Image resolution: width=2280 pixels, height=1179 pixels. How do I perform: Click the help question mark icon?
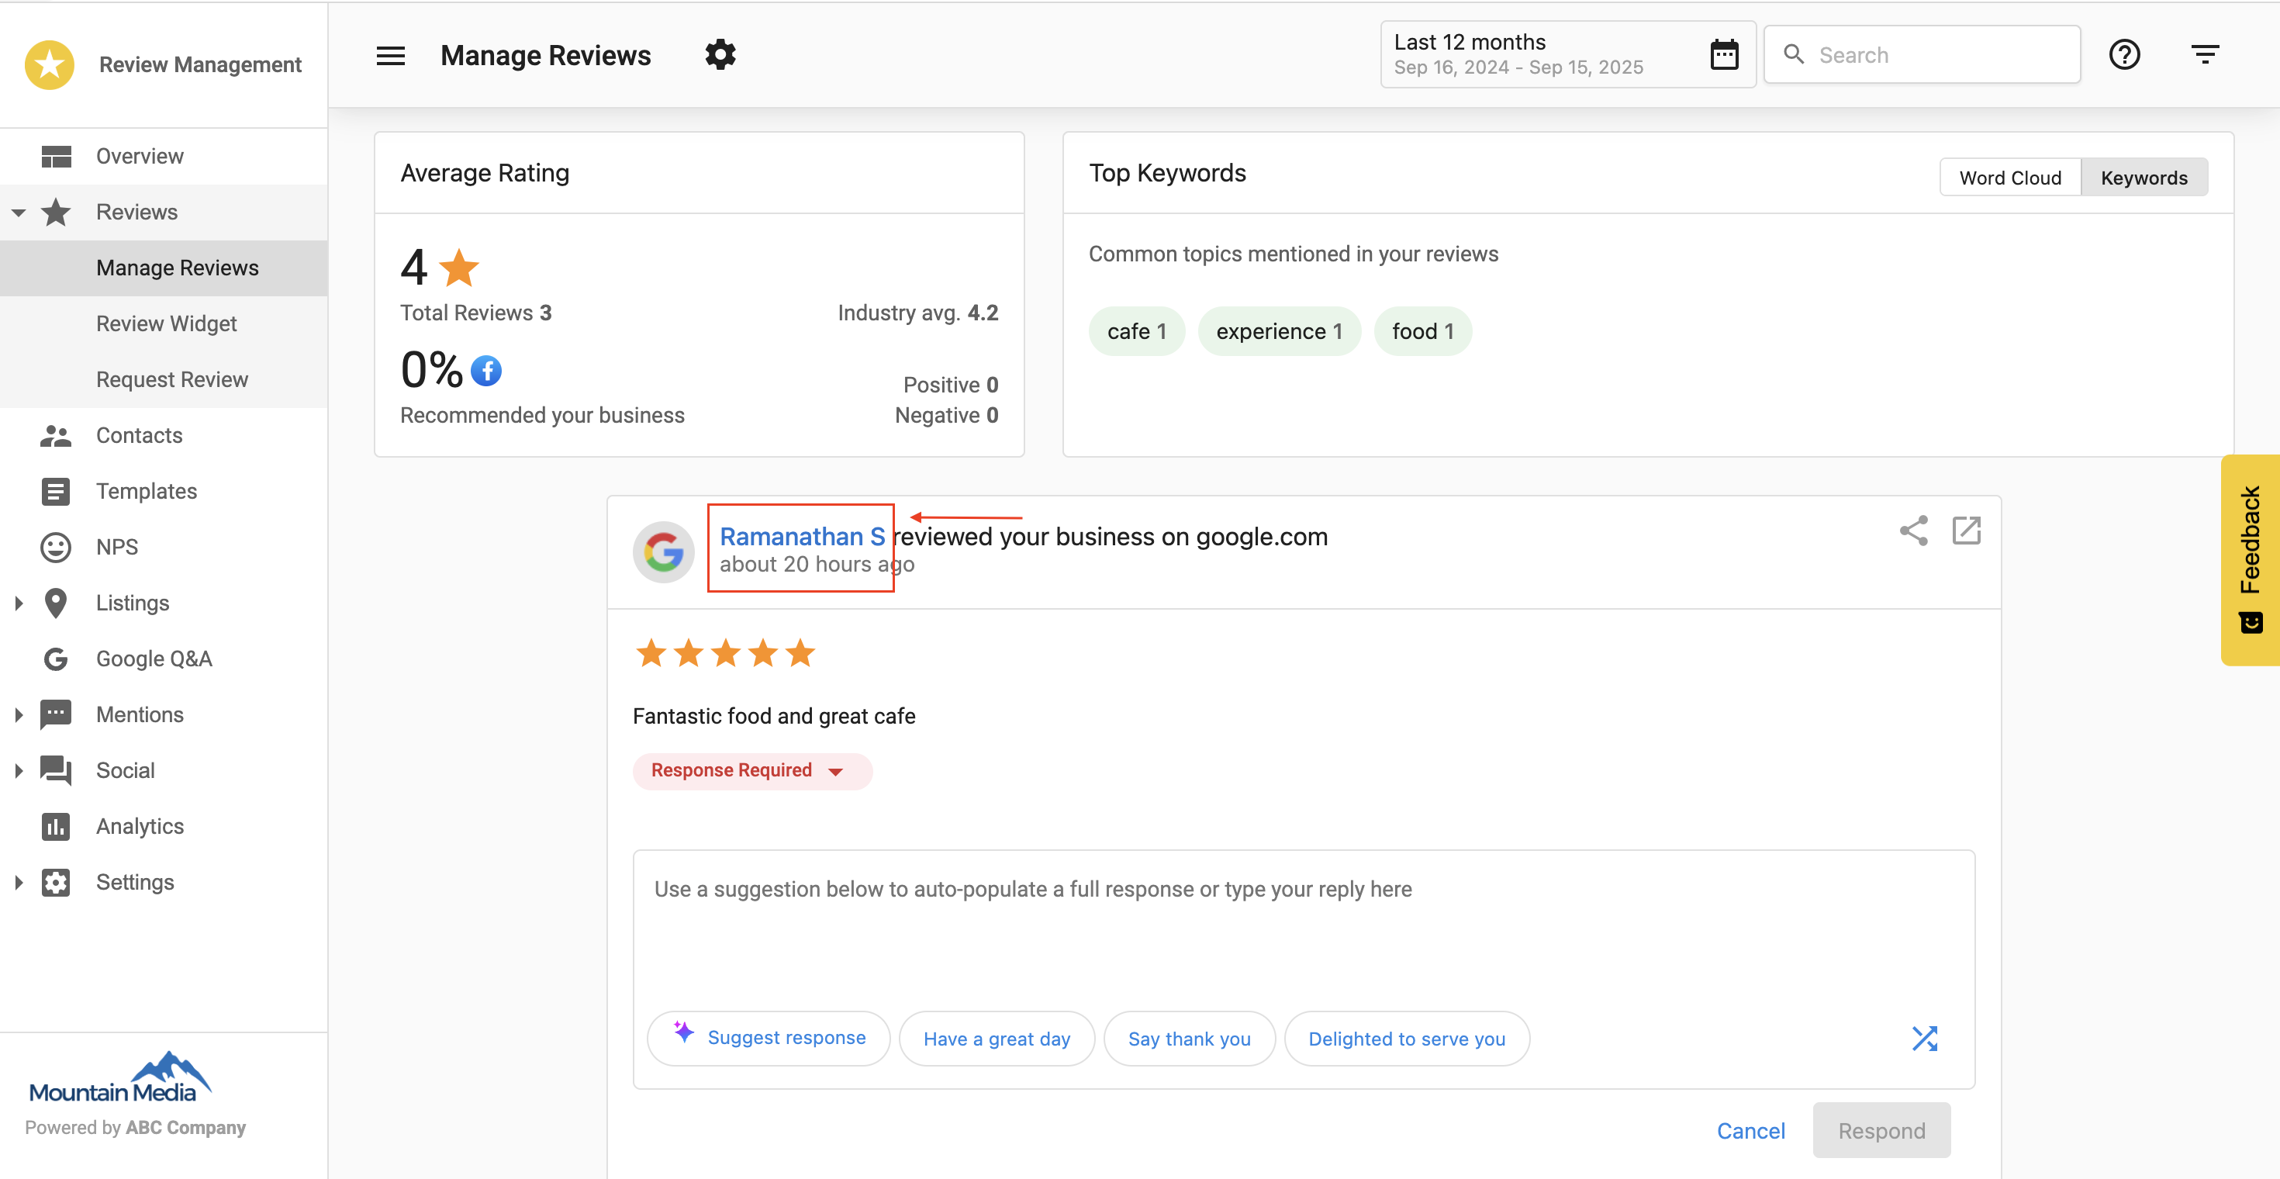click(x=2124, y=54)
